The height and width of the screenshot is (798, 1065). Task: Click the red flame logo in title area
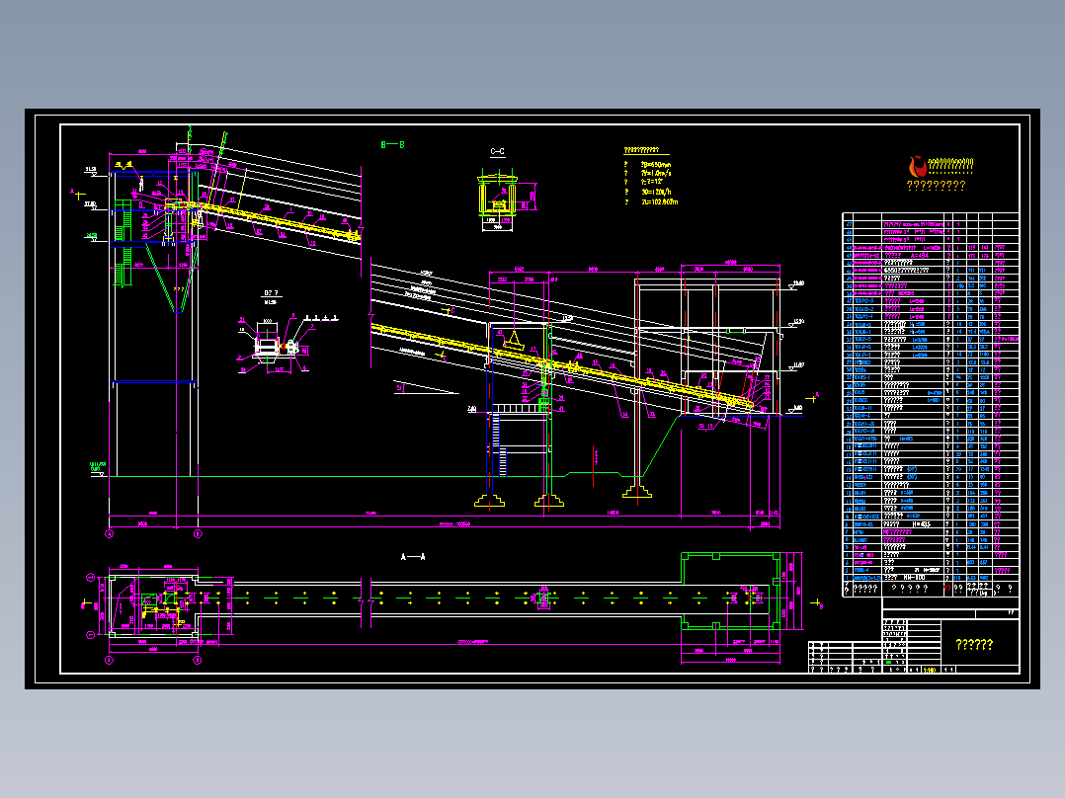918,166
